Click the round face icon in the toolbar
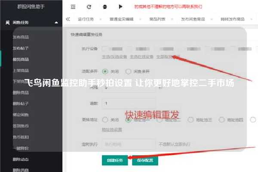The width and height of the screenshot is (258, 172). point(105,7)
